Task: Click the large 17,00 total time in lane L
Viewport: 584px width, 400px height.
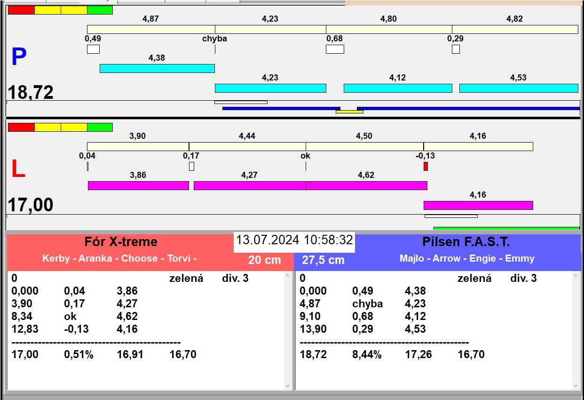Action: pyautogui.click(x=31, y=205)
